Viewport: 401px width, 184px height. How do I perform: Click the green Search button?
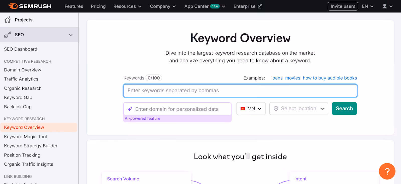[344, 108]
